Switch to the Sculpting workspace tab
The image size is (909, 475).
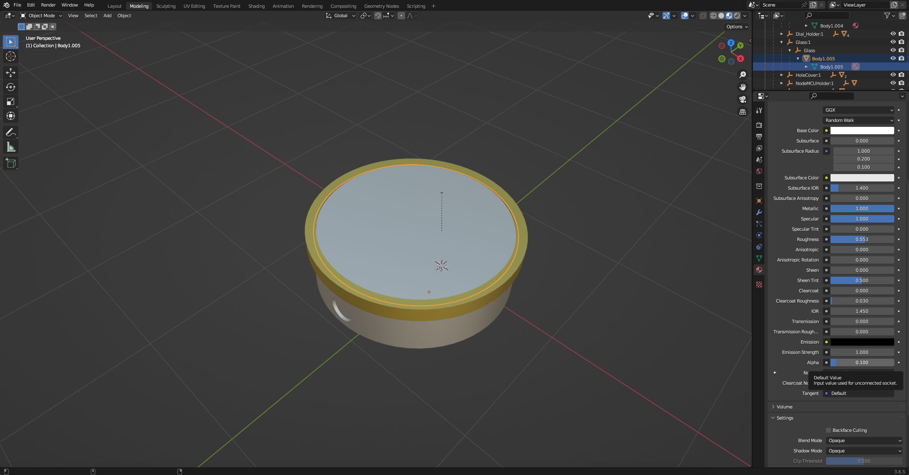(x=166, y=6)
